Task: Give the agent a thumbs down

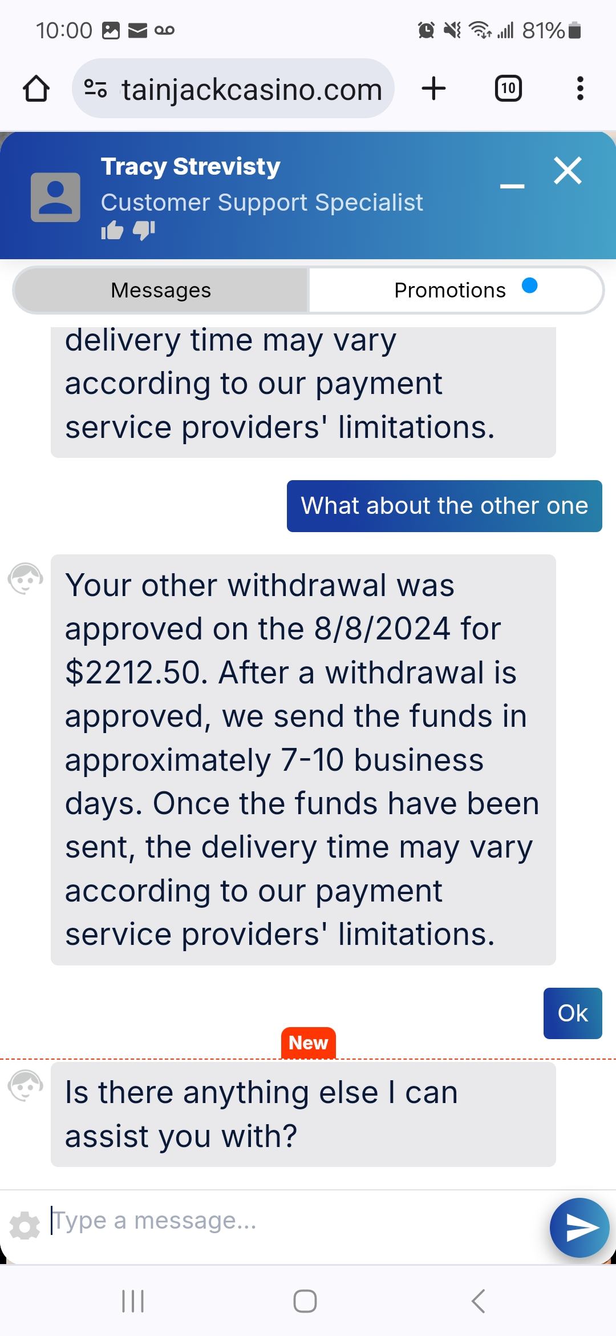Action: tap(144, 230)
